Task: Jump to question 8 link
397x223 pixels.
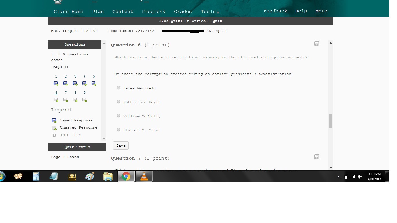Action: tap(75, 93)
